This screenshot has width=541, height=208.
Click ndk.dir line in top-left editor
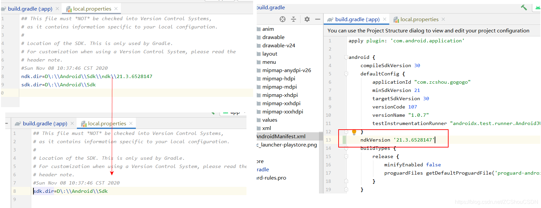tap(87, 76)
